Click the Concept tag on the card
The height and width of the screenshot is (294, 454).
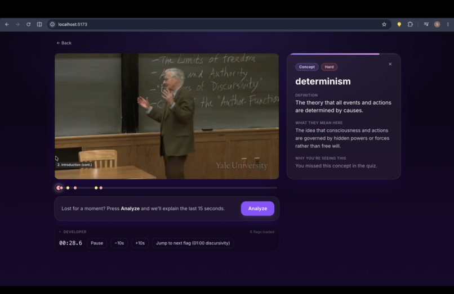[306, 67]
